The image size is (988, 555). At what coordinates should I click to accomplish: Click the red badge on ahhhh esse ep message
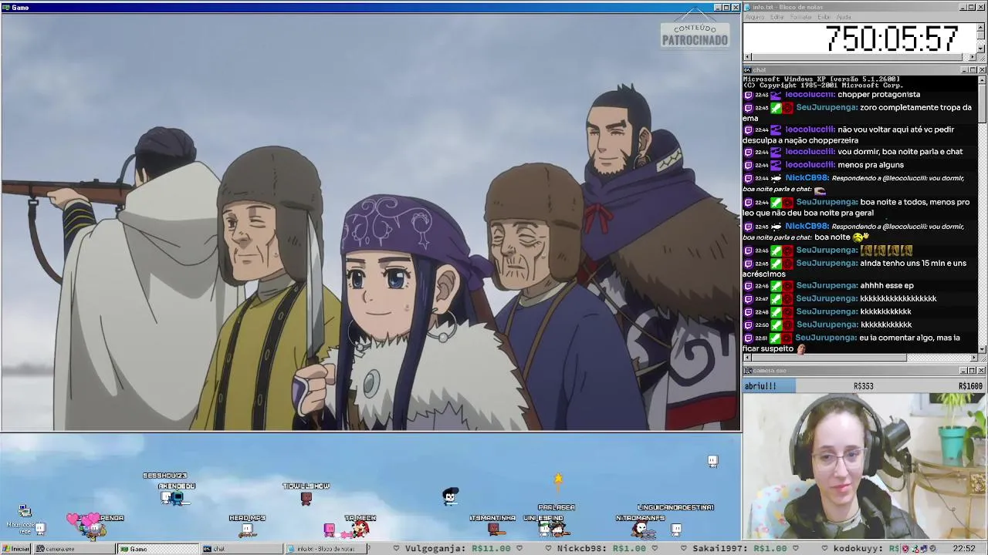point(787,286)
